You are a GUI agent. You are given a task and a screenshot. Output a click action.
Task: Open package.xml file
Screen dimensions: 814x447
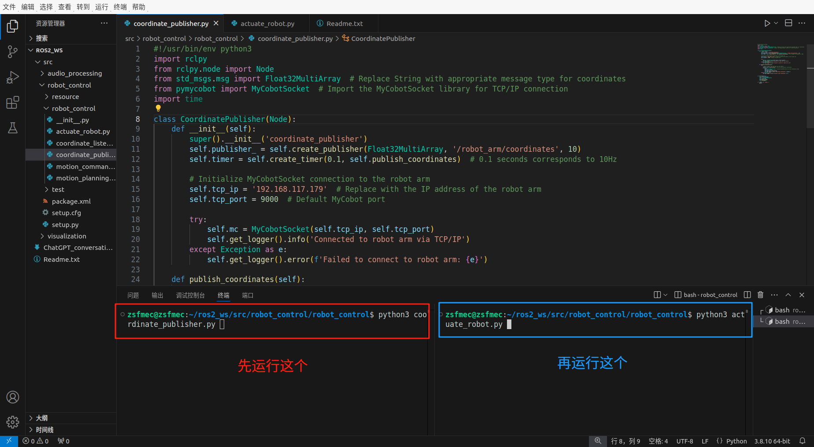pyautogui.click(x=71, y=202)
